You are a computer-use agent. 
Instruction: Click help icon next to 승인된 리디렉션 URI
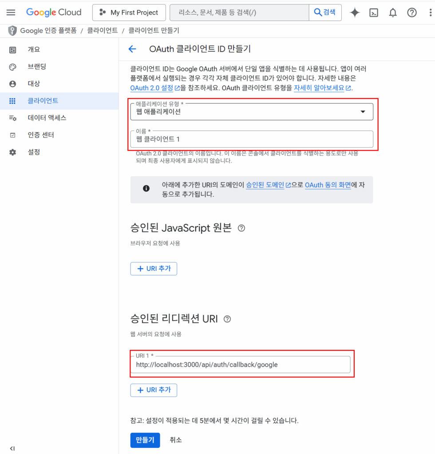point(227,319)
